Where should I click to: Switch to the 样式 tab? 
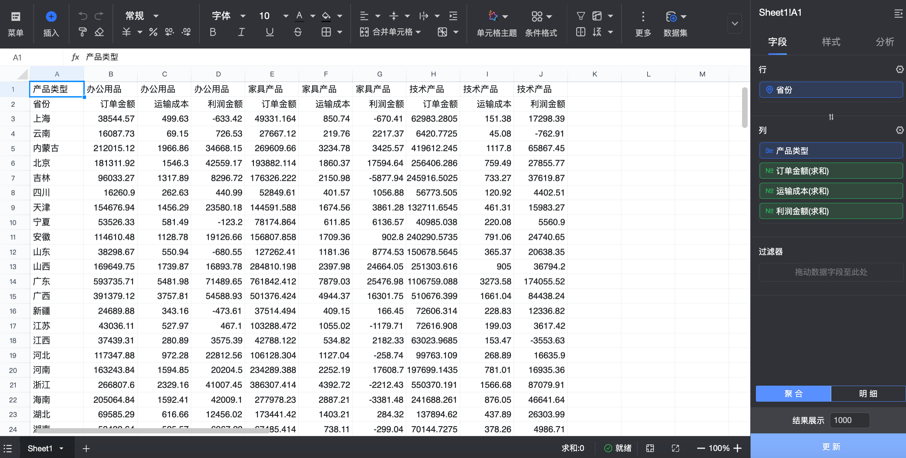831,42
